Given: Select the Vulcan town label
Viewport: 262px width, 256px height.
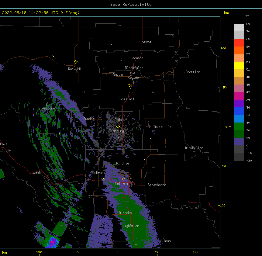Looking at the screenshot, I should (x=165, y=241).
